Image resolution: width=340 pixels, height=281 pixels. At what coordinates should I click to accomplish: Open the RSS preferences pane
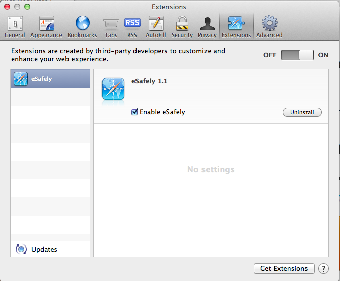click(132, 27)
